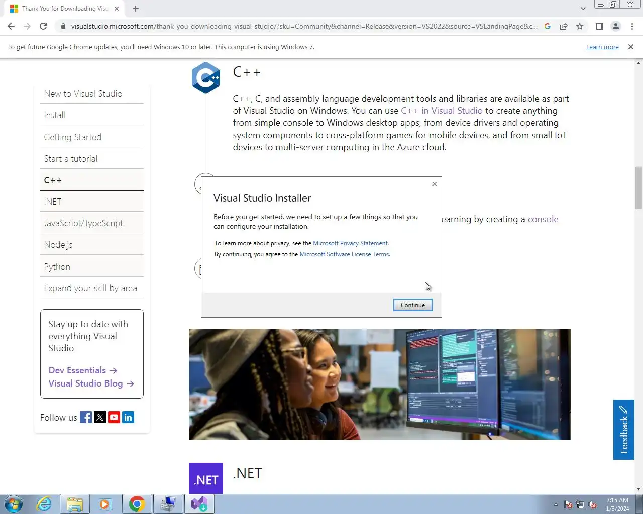Screen dimensions: 643x514
Task: Open the LinkedIn follow icon
Action: tap(128, 417)
